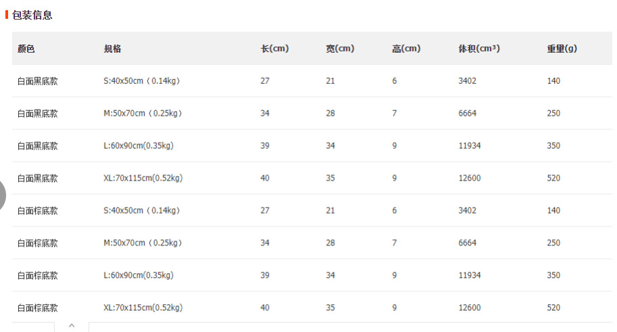Select the 白面棕底款 L:60x90cm spec cell
The width and height of the screenshot is (617, 332).
[139, 276]
